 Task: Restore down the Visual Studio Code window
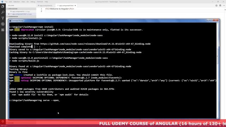point(218,1)
